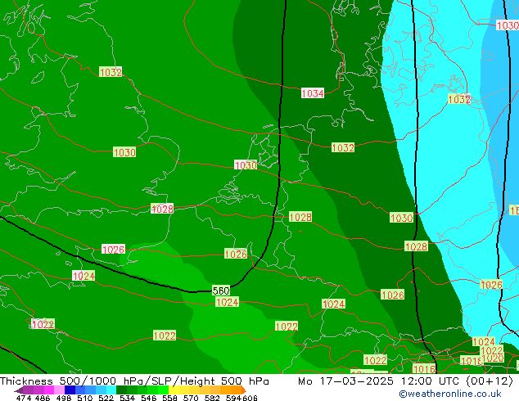Click the 546 legend value
This screenshot has width=519, height=401.
click(x=149, y=398)
